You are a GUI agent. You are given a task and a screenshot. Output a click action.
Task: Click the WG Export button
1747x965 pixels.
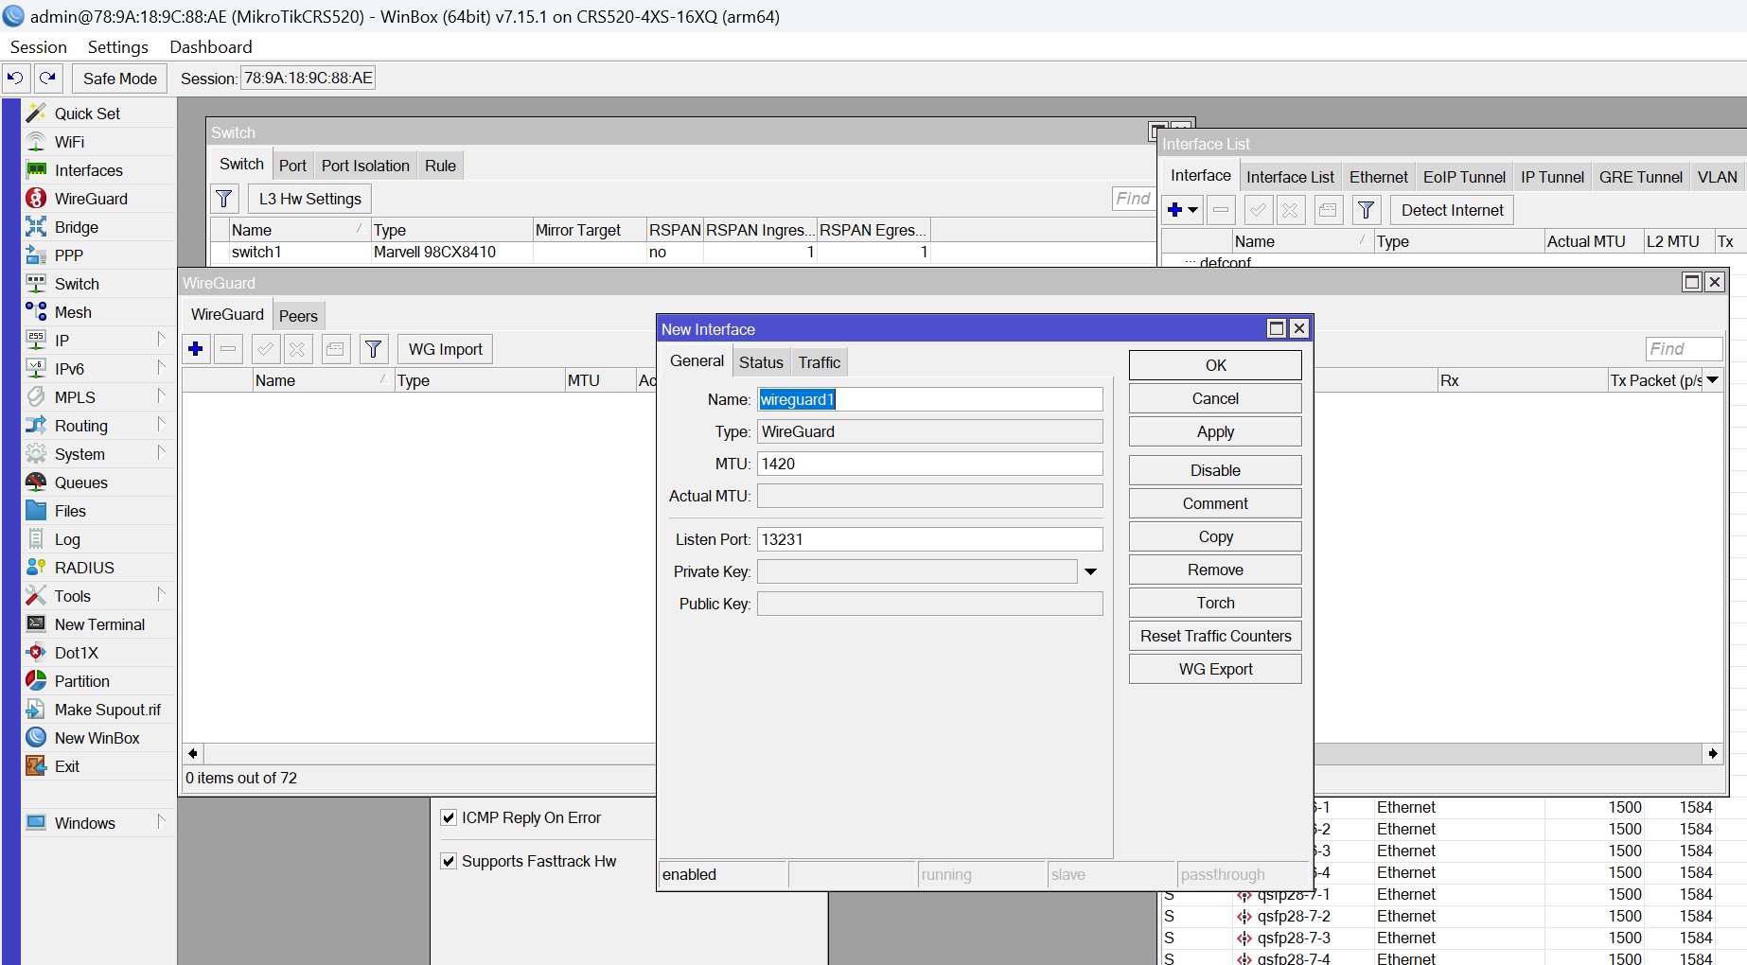[1214, 669]
